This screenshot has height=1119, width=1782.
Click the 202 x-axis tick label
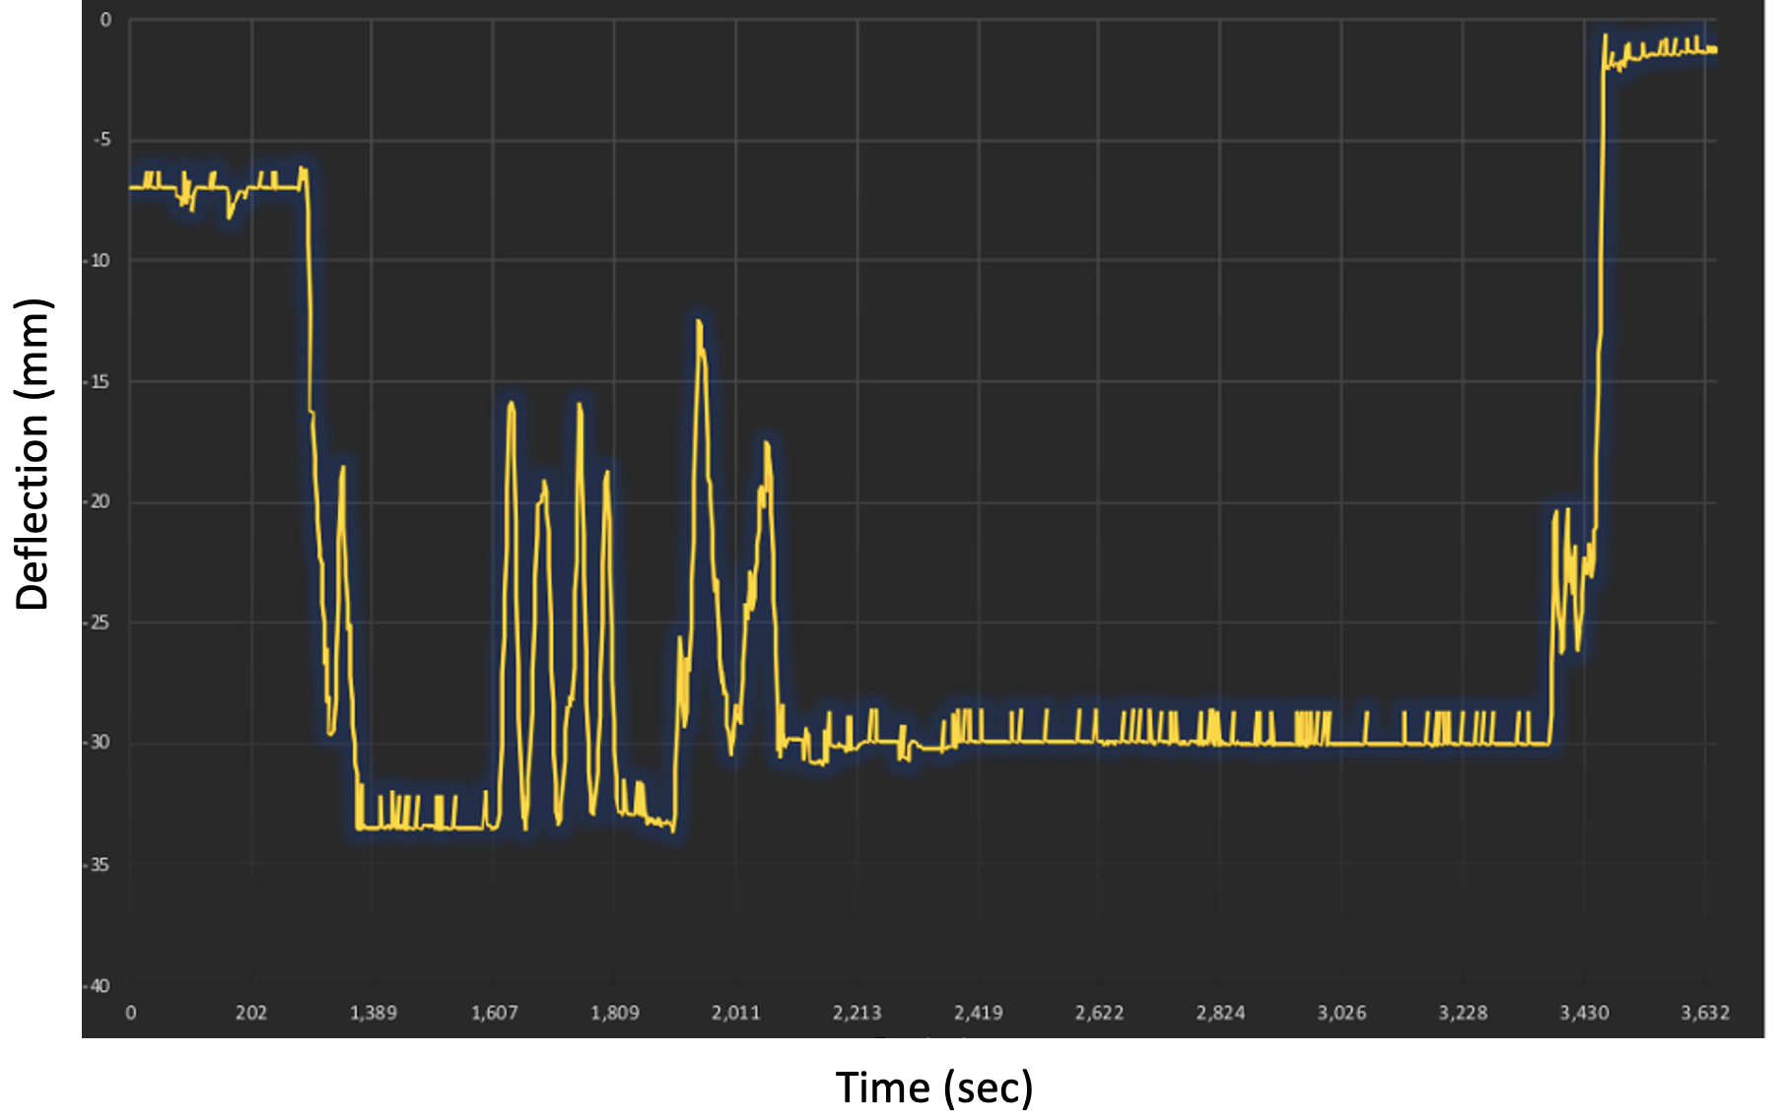[x=251, y=1013]
